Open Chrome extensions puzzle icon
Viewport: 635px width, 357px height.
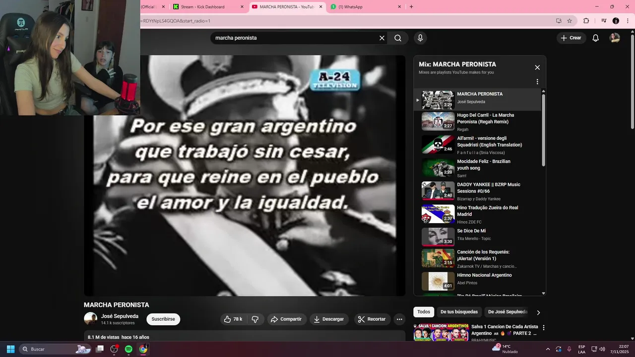[586, 21]
